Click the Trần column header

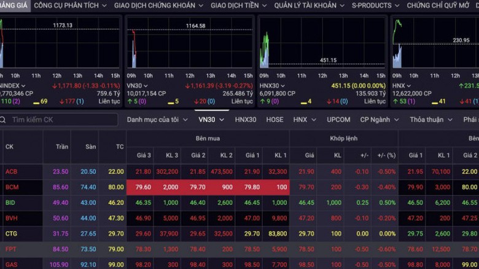tap(61, 147)
